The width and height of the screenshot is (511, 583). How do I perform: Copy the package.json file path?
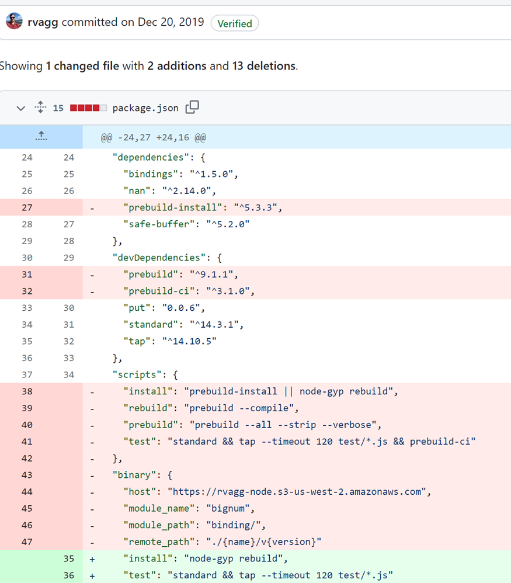192,107
